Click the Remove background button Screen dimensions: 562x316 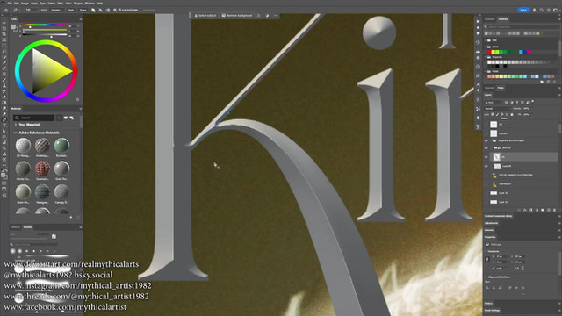[x=236, y=16]
